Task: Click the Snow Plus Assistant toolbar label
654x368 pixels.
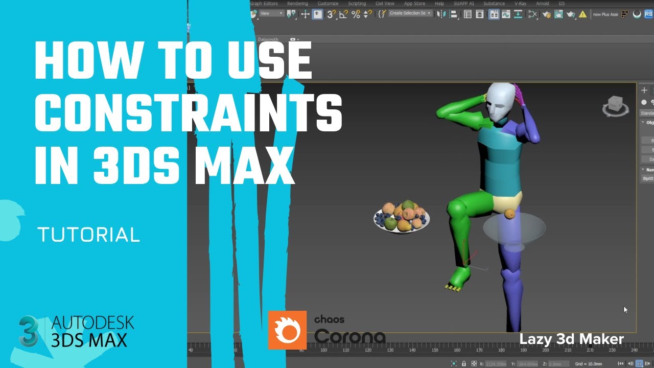Action: coord(605,14)
